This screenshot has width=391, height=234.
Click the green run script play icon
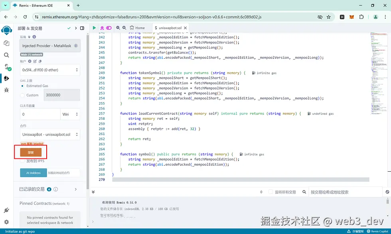94,28
